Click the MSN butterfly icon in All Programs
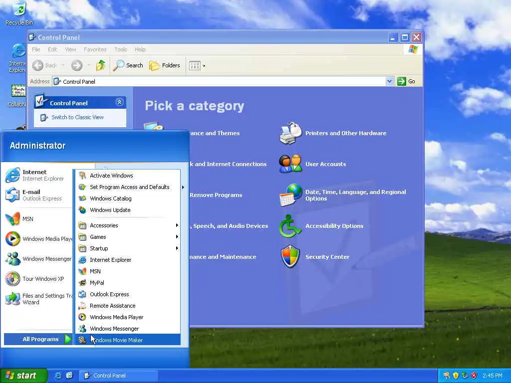This screenshot has width=511, height=383. [x=82, y=271]
